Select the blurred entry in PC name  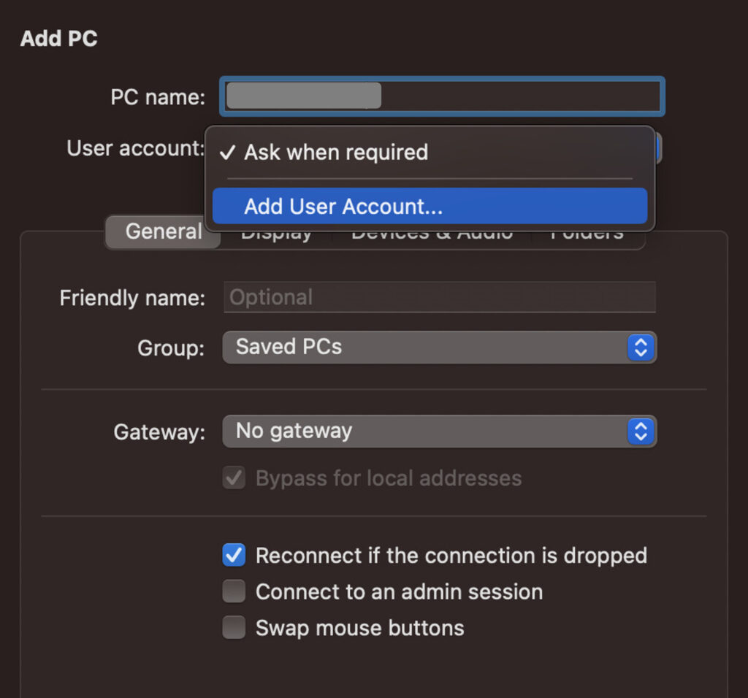(x=304, y=96)
